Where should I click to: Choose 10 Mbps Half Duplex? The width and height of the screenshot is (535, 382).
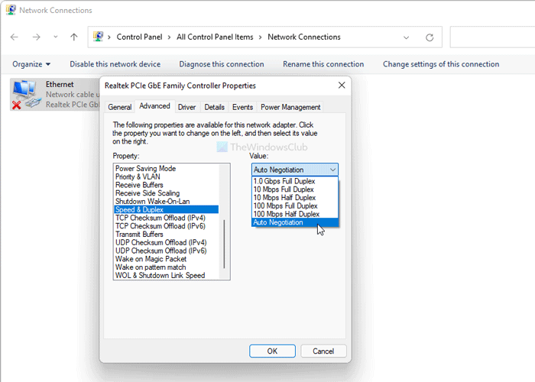pos(295,197)
